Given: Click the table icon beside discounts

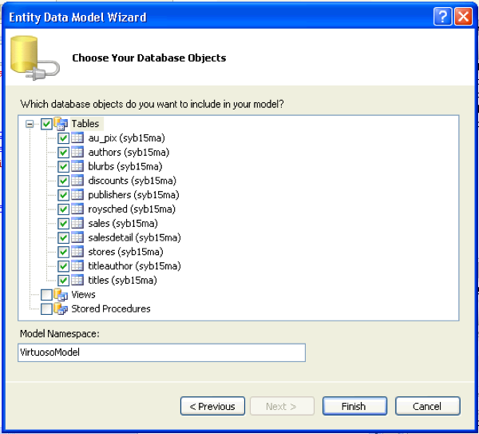Looking at the screenshot, I should tap(77, 181).
